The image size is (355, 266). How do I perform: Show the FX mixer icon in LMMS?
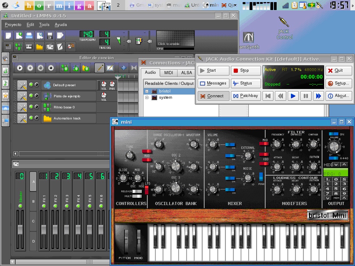click(50, 47)
